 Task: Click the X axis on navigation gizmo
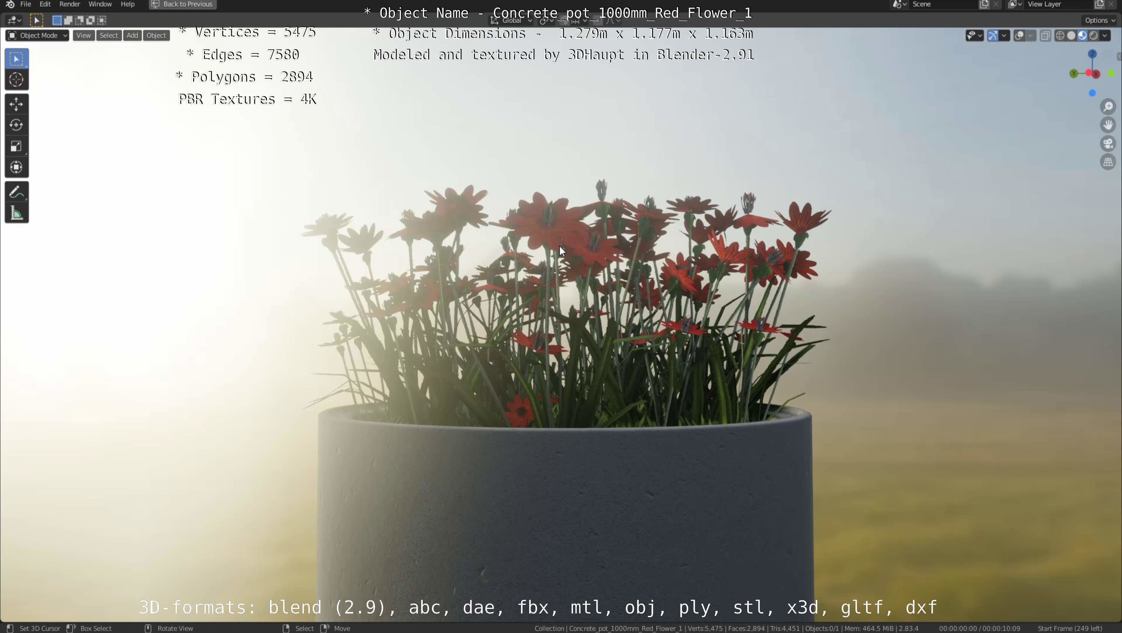click(1096, 74)
